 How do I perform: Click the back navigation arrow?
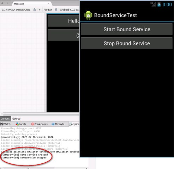[x=2, y=3]
